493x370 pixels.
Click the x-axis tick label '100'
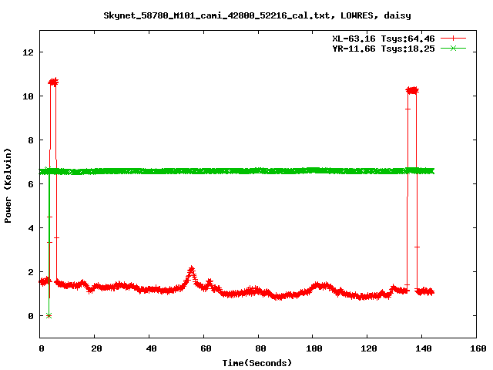click(314, 348)
